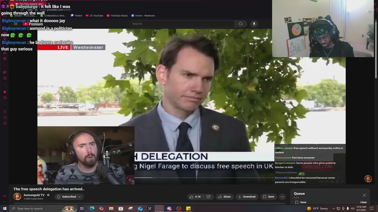Open the YouTube Music bookmark
Screen dimensions: 378x212
[117, 16]
